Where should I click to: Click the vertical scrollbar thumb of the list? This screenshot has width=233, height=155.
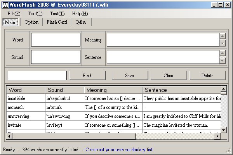tap(224, 93)
